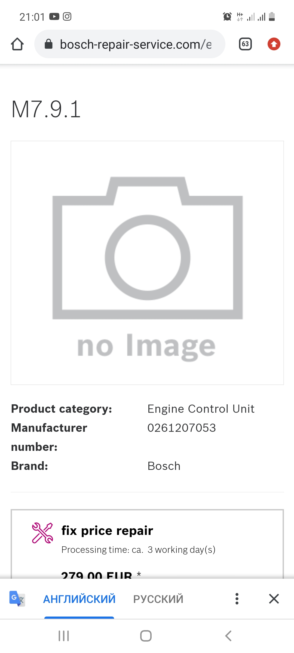Tap the no Image product placeholder
This screenshot has width=294, height=653.
click(147, 263)
